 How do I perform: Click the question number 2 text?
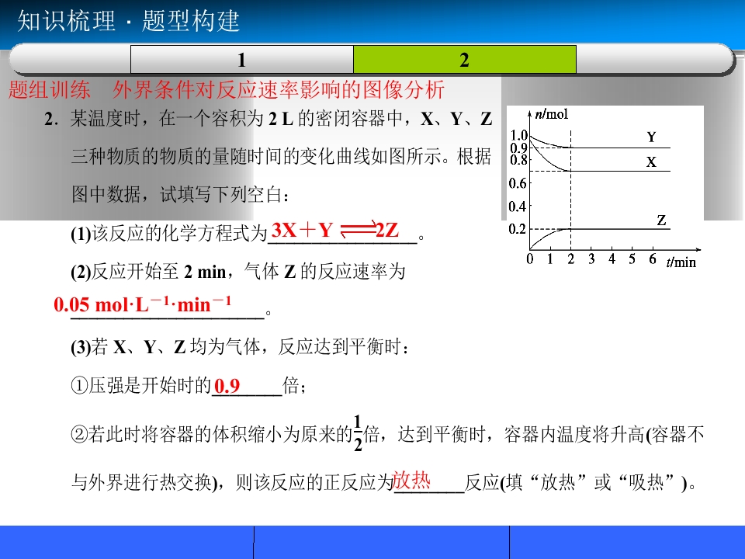click(x=51, y=119)
